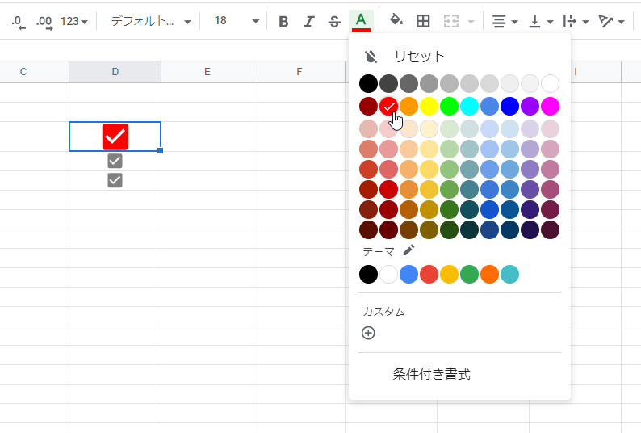Pick the black swatch in top row
The height and width of the screenshot is (433, 641).
tap(368, 84)
